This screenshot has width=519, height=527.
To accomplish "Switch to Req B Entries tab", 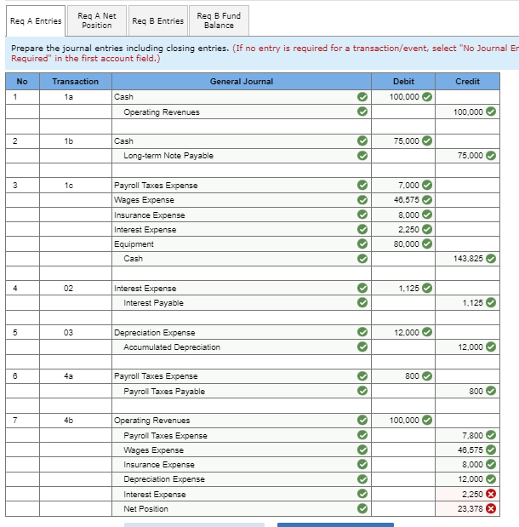I will [x=158, y=20].
